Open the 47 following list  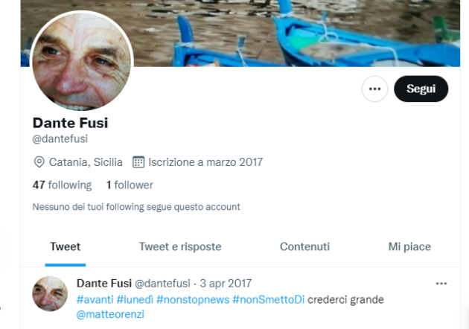(x=62, y=185)
